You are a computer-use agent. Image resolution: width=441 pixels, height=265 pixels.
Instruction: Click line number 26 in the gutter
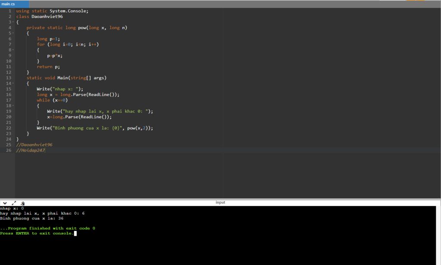point(9,150)
